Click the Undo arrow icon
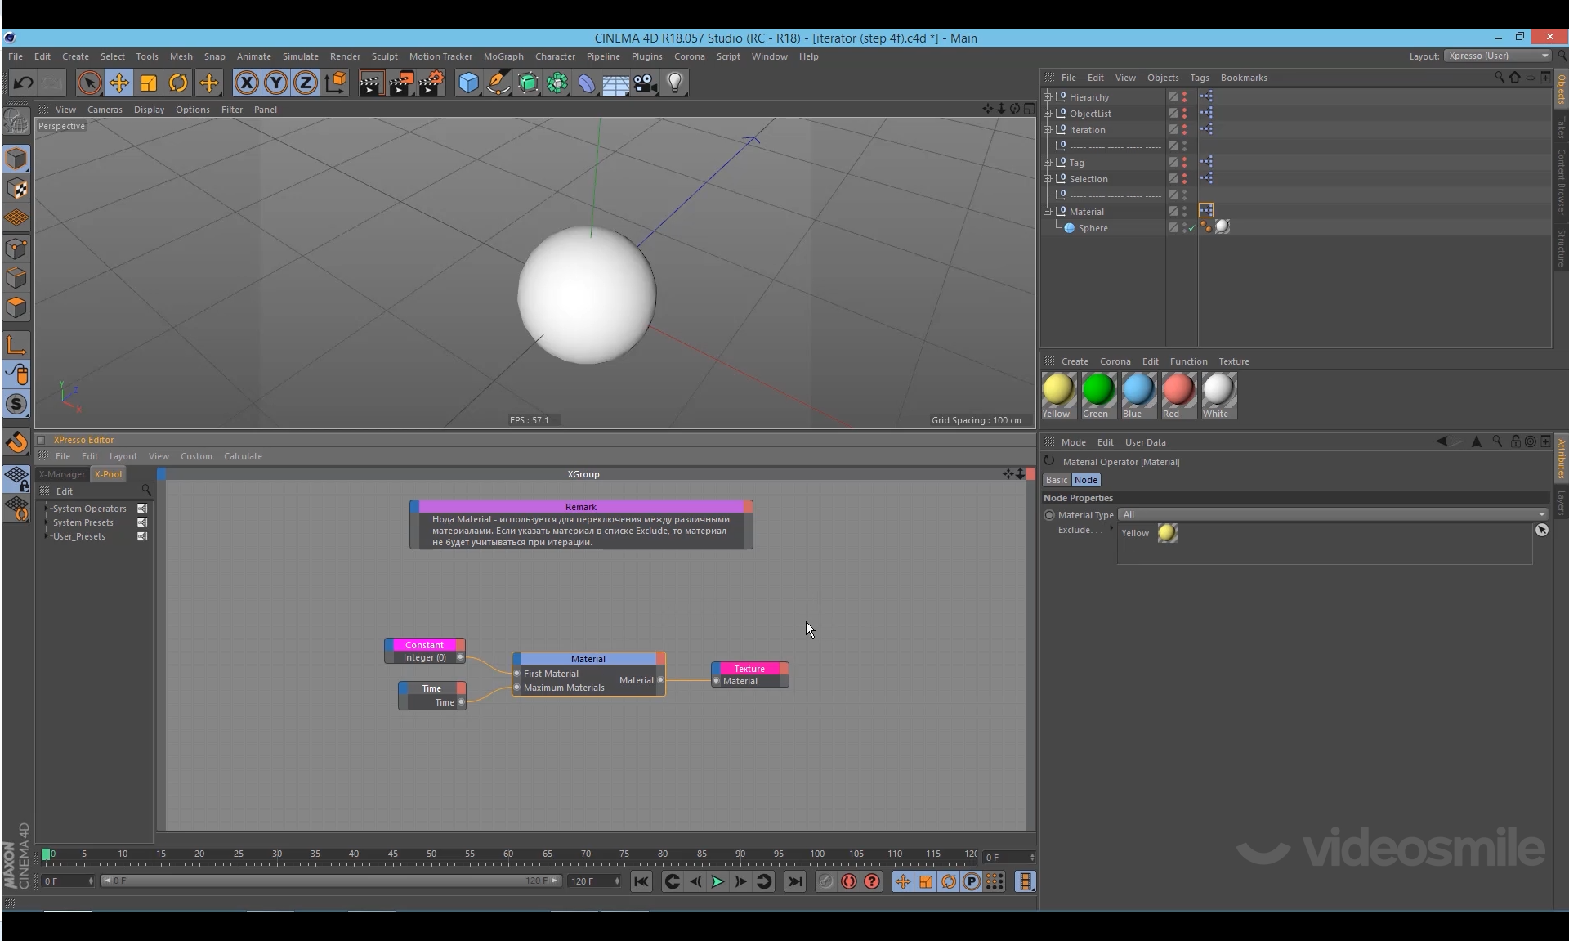 23,83
